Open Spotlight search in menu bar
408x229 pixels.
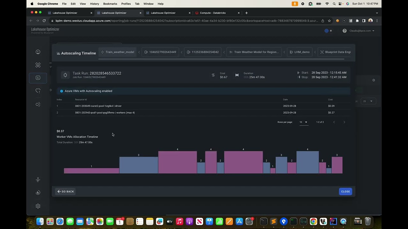pyautogui.click(x=334, y=4)
